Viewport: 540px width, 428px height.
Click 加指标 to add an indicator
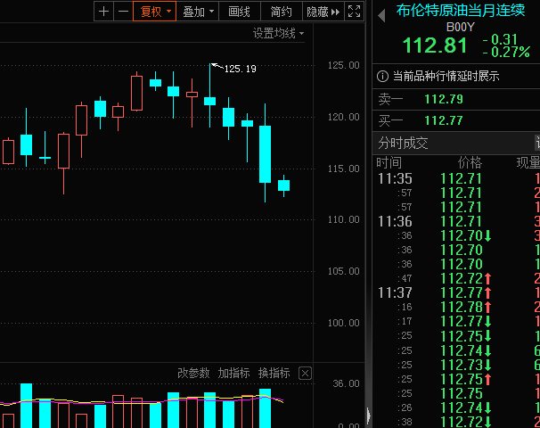(233, 373)
